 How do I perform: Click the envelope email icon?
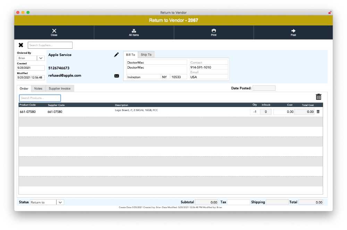[117, 76]
